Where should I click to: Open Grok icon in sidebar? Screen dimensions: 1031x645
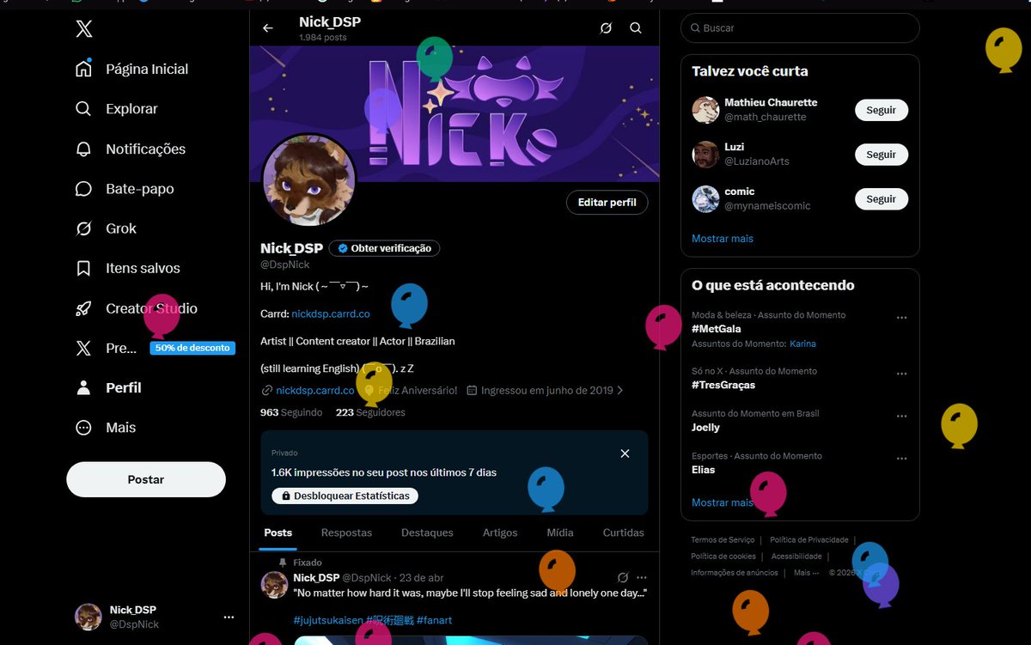pos(83,228)
